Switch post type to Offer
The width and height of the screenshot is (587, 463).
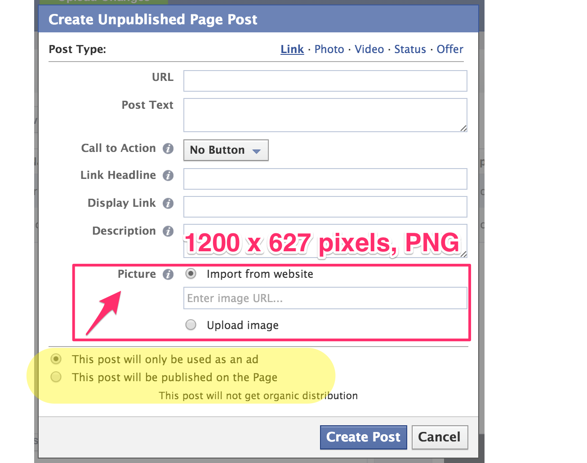click(x=450, y=49)
